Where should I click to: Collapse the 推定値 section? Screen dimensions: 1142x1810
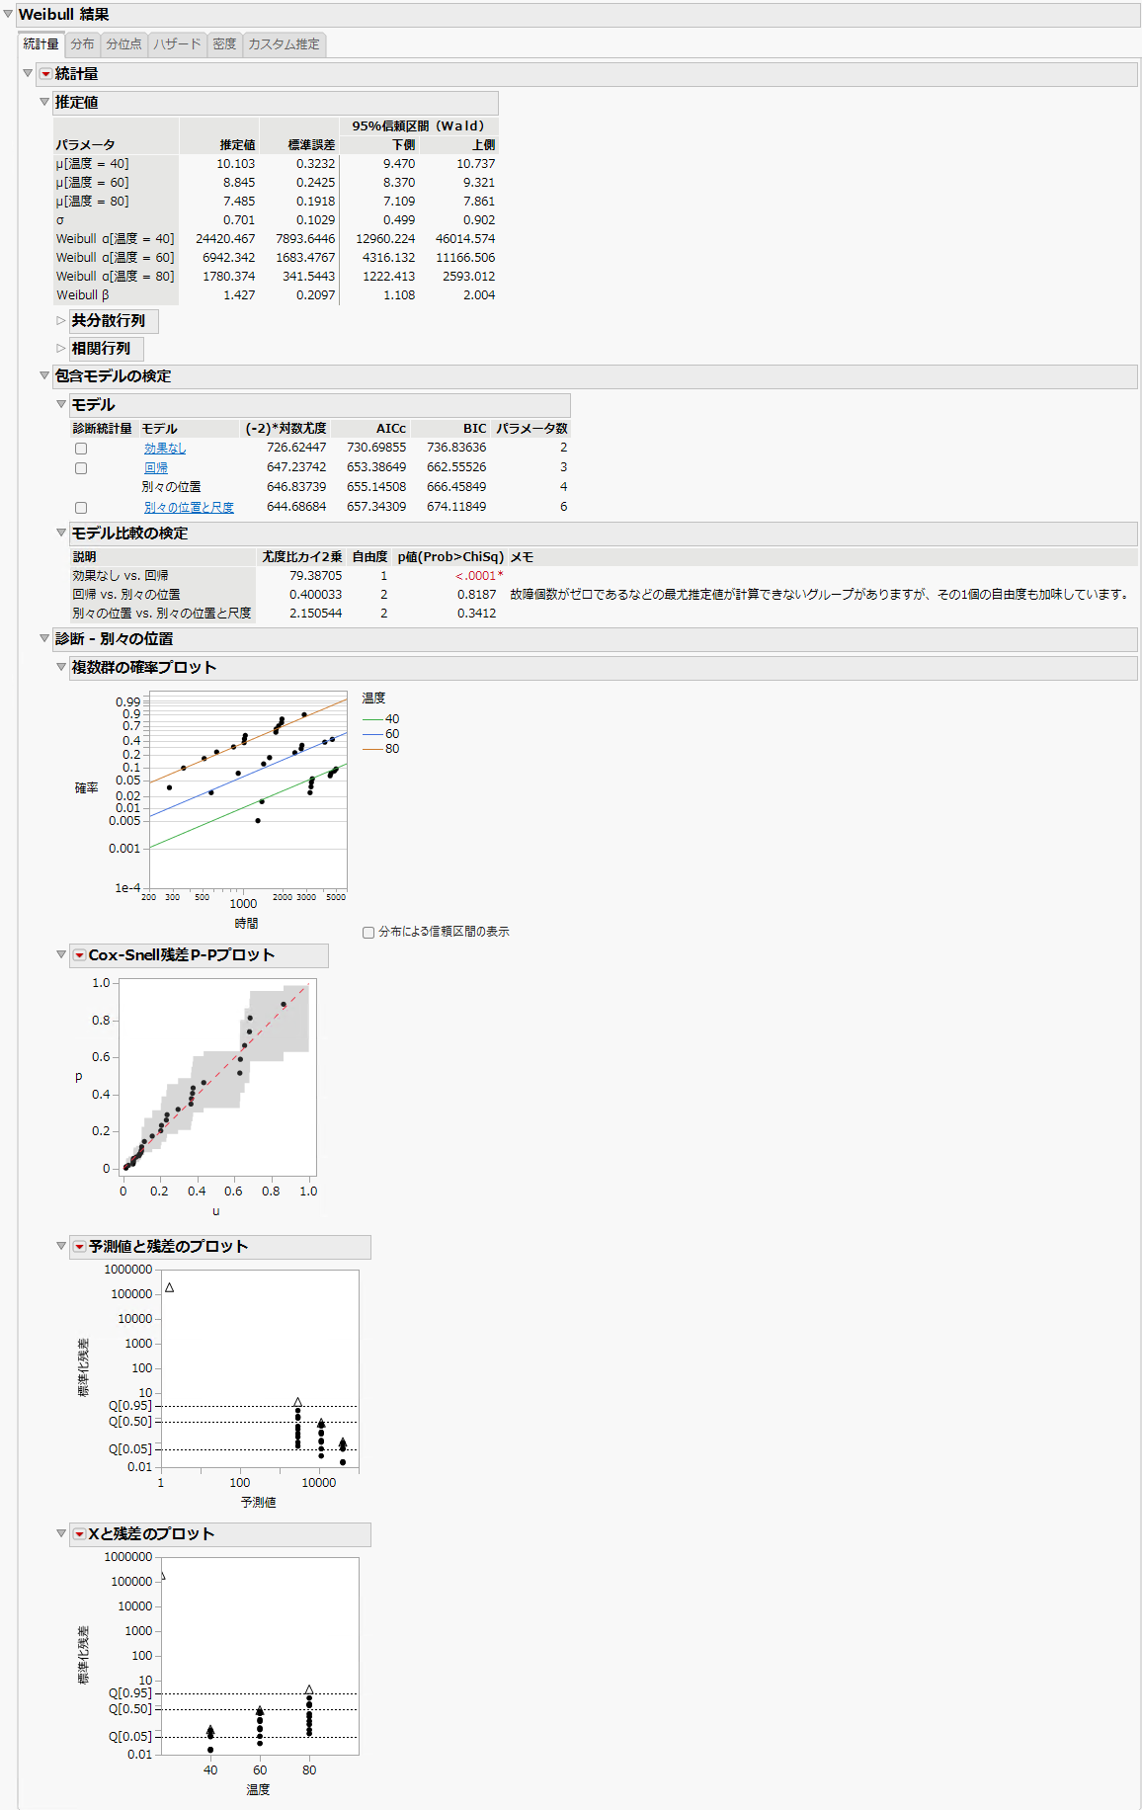44,102
